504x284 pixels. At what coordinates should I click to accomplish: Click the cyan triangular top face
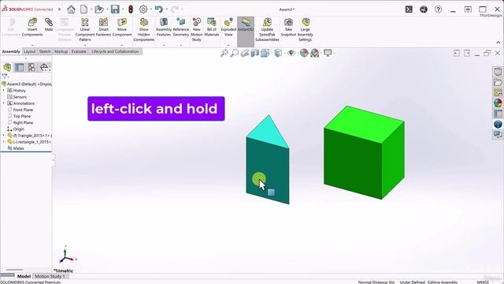click(268, 133)
